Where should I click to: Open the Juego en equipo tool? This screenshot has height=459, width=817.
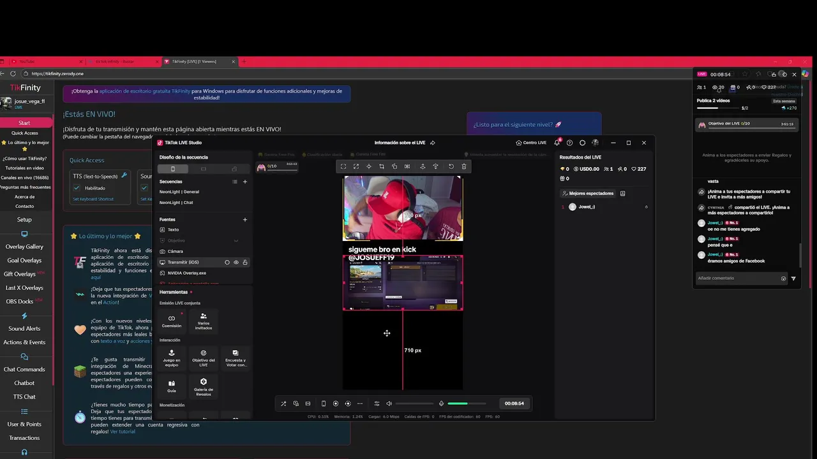click(x=172, y=358)
